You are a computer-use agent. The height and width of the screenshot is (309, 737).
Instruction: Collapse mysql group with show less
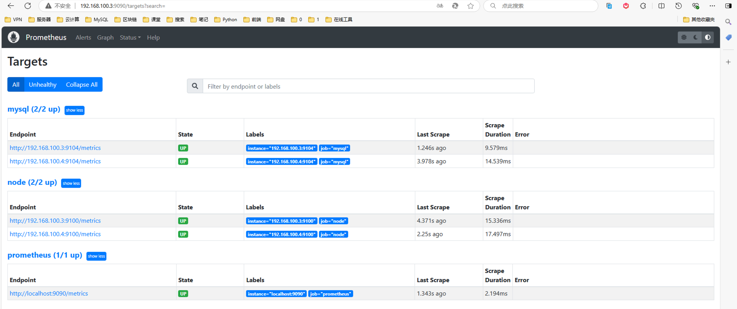point(74,110)
